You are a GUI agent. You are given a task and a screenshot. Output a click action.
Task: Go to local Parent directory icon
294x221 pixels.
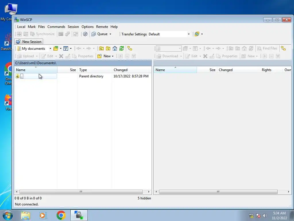coord(101,48)
